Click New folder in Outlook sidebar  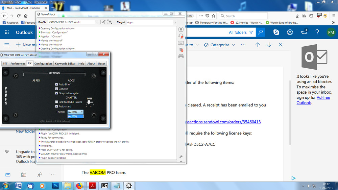25,131
